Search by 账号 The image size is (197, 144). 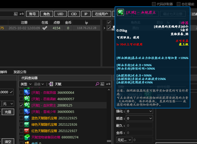pos(33,14)
